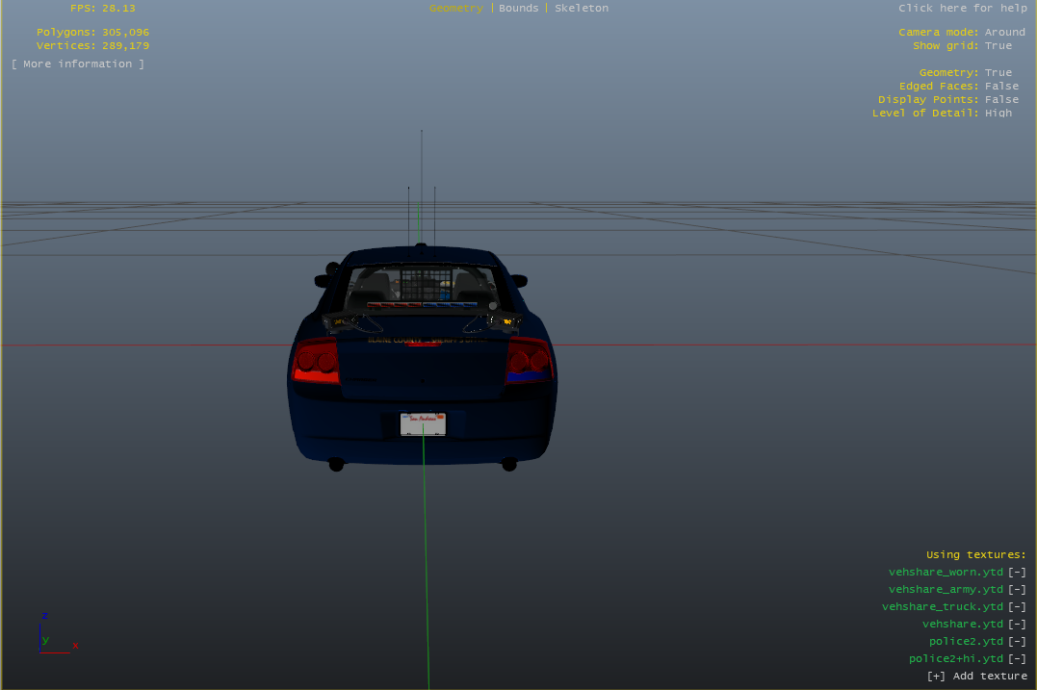This screenshot has width=1037, height=690.
Task: Toggle Edged Faces setting
Action: [1001, 86]
